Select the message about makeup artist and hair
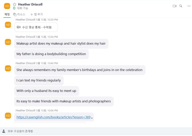 click(61, 44)
